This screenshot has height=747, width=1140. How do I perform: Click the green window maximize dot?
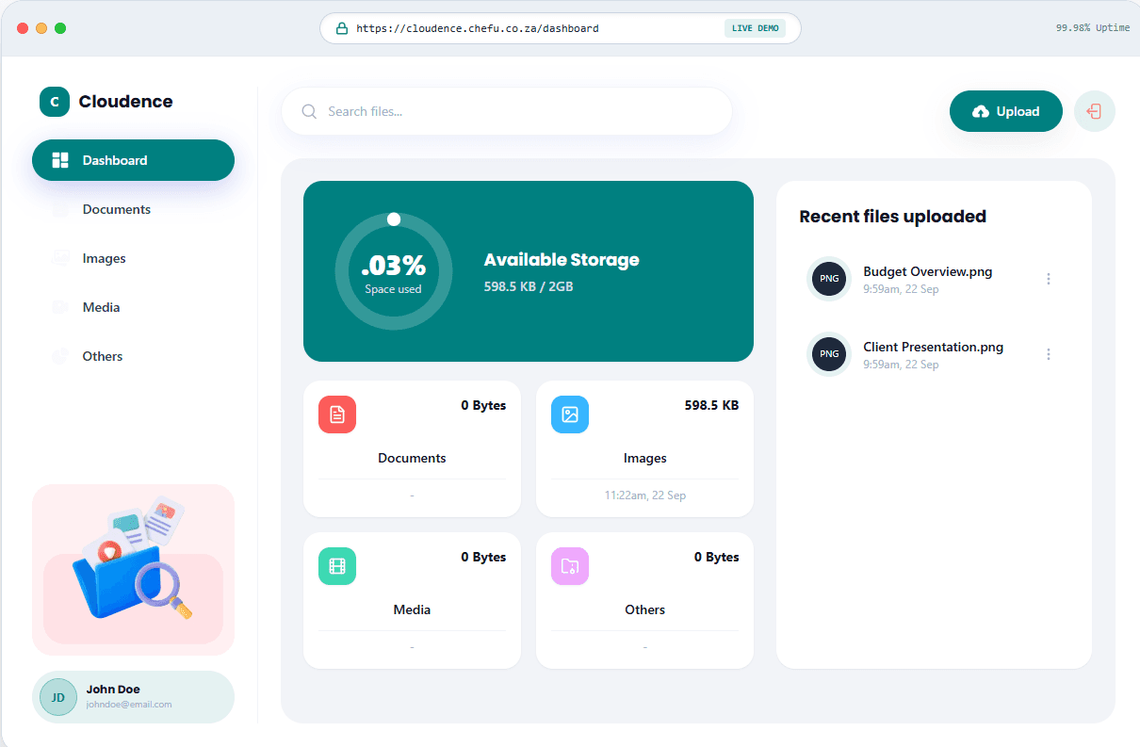coord(60,28)
